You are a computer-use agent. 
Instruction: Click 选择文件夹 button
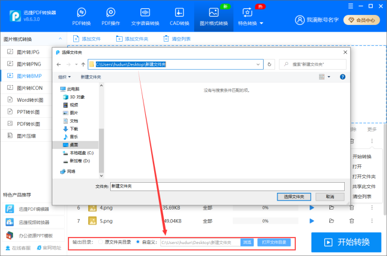click(294, 196)
